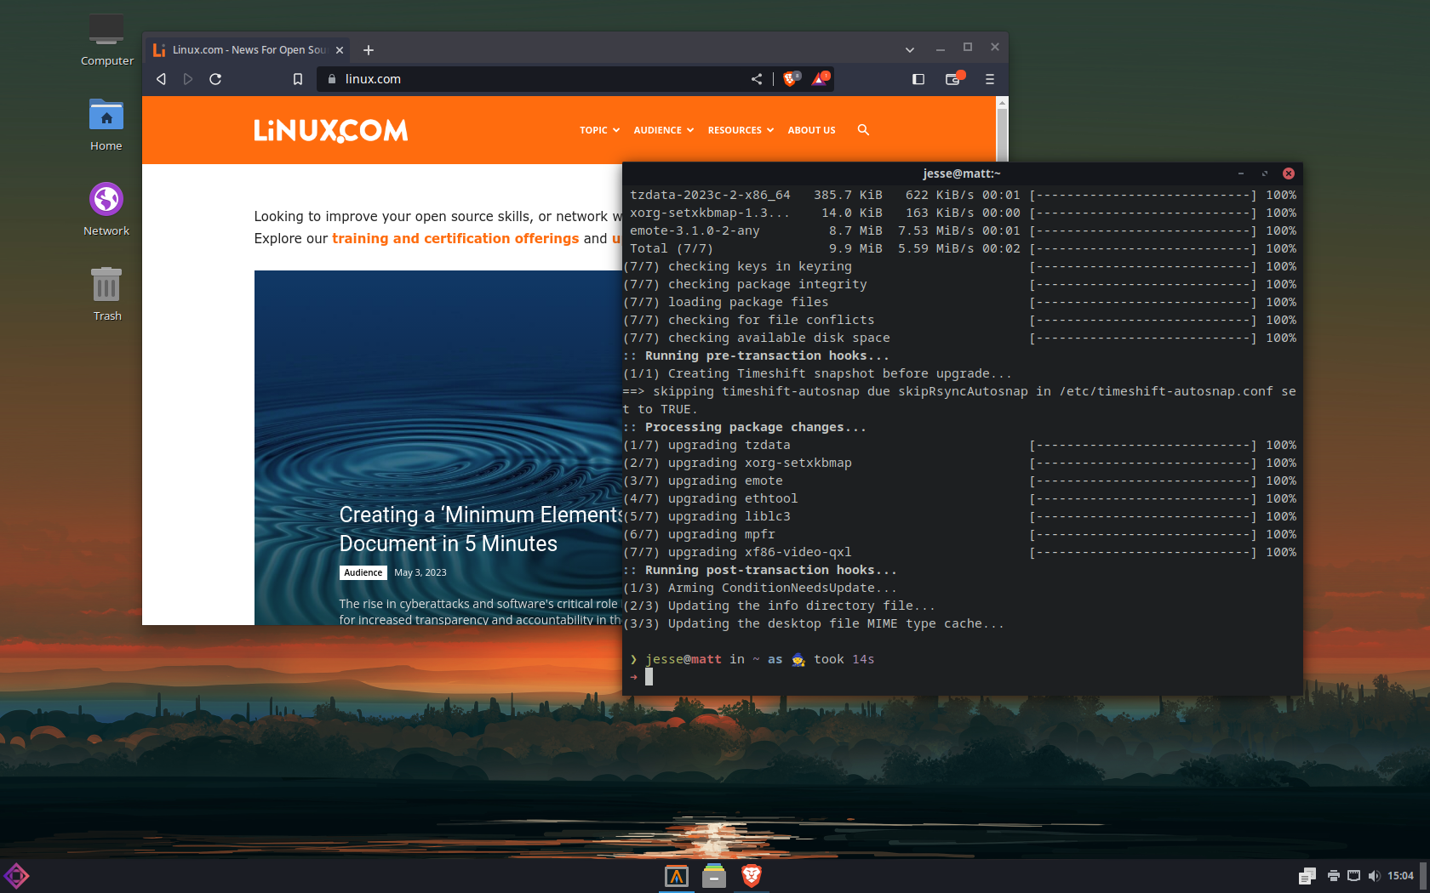The height and width of the screenshot is (893, 1430).
Task: View site security lock info
Action: coord(332,79)
